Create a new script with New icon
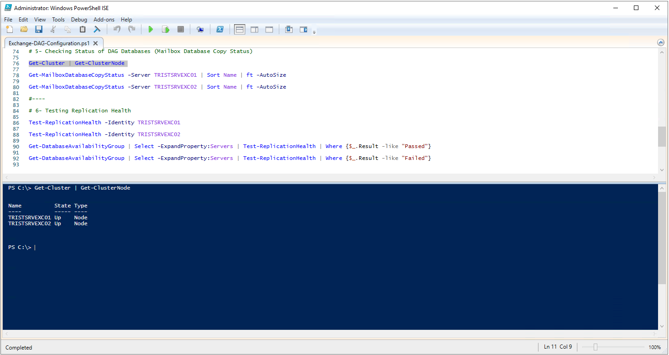The width and height of the screenshot is (669, 355). point(10,30)
